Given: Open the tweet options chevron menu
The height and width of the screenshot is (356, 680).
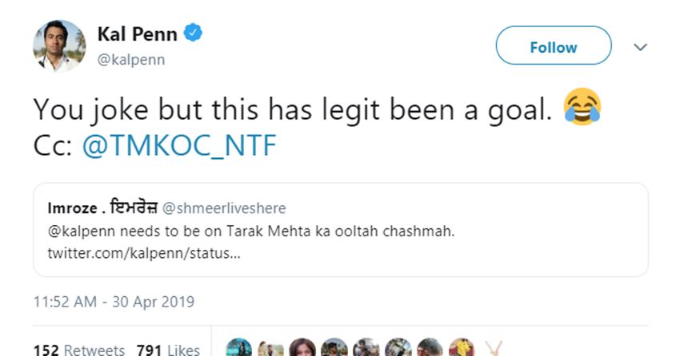Looking at the screenshot, I should 640,47.
